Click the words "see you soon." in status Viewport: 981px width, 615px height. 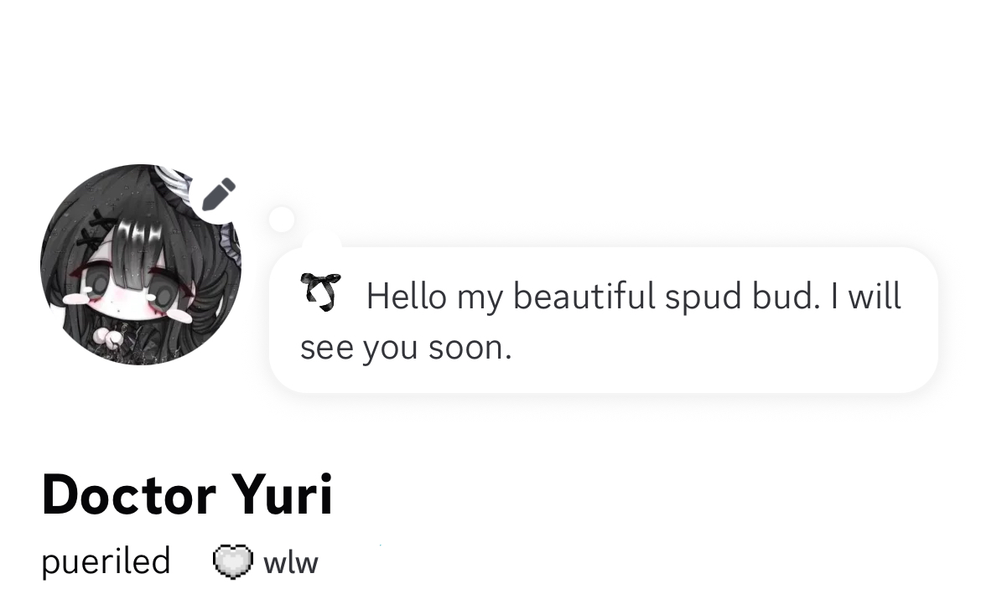406,348
